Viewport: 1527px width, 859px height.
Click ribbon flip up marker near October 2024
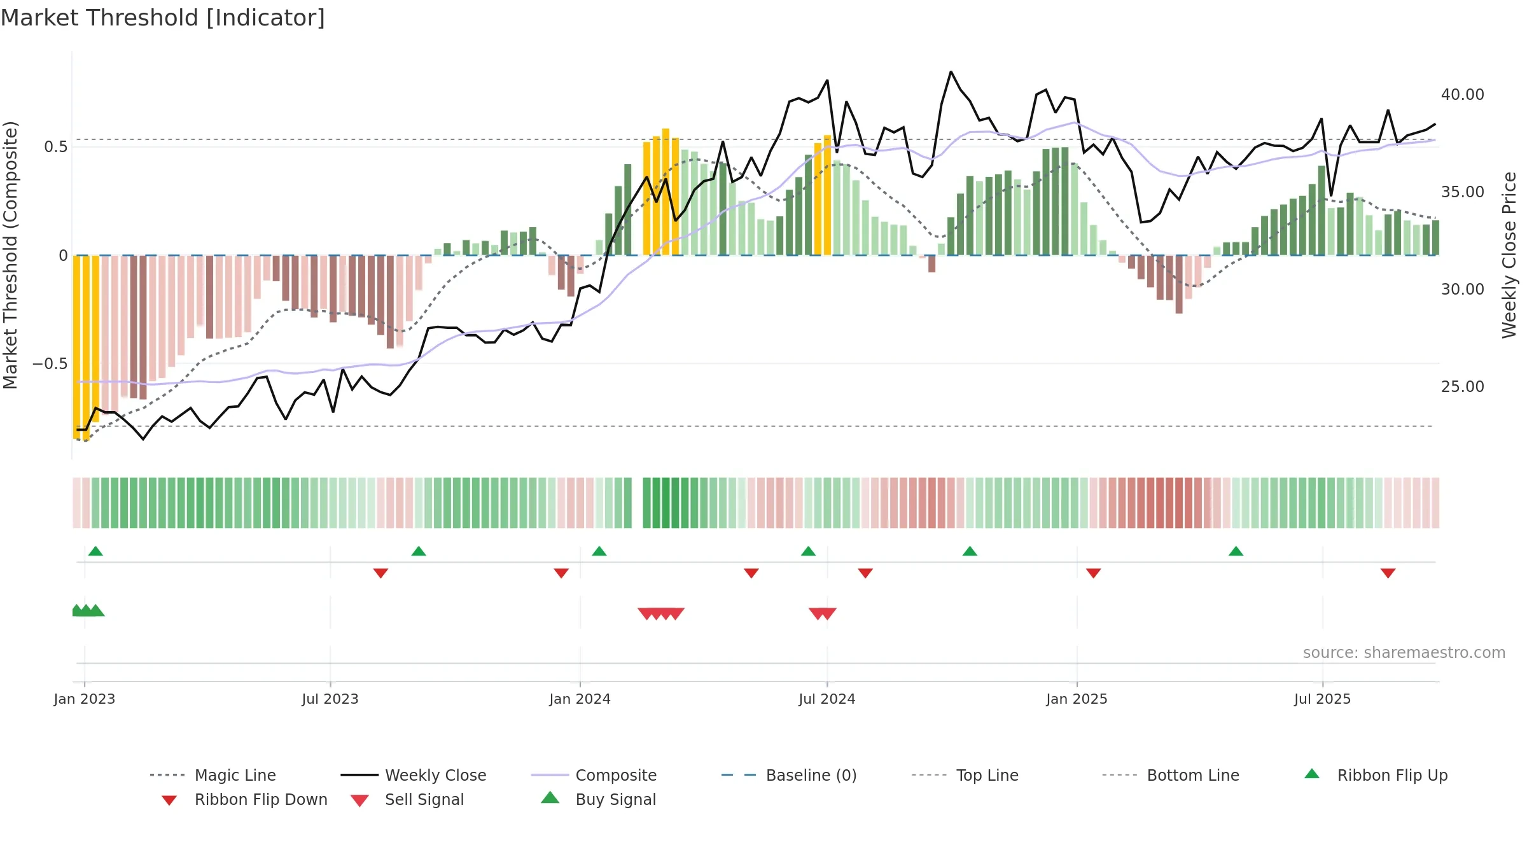tap(970, 551)
